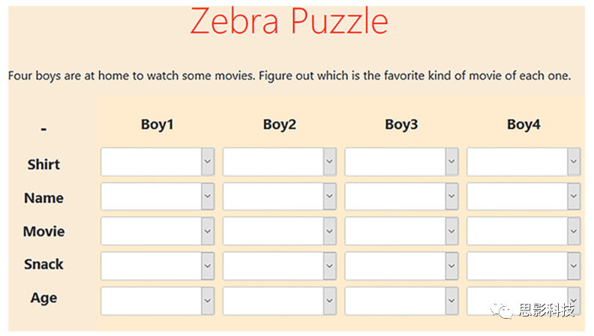The height and width of the screenshot is (336, 594).
Task: Open the Movie dropdown for Boy4
Action: pos(523,231)
